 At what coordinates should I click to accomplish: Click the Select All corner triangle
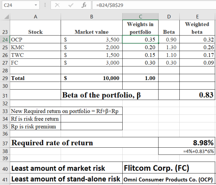pos(7,17)
